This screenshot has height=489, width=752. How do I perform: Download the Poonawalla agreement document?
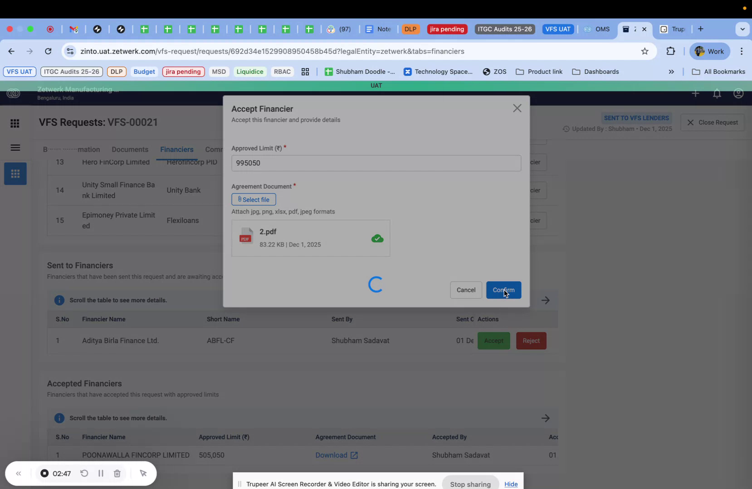click(337, 455)
